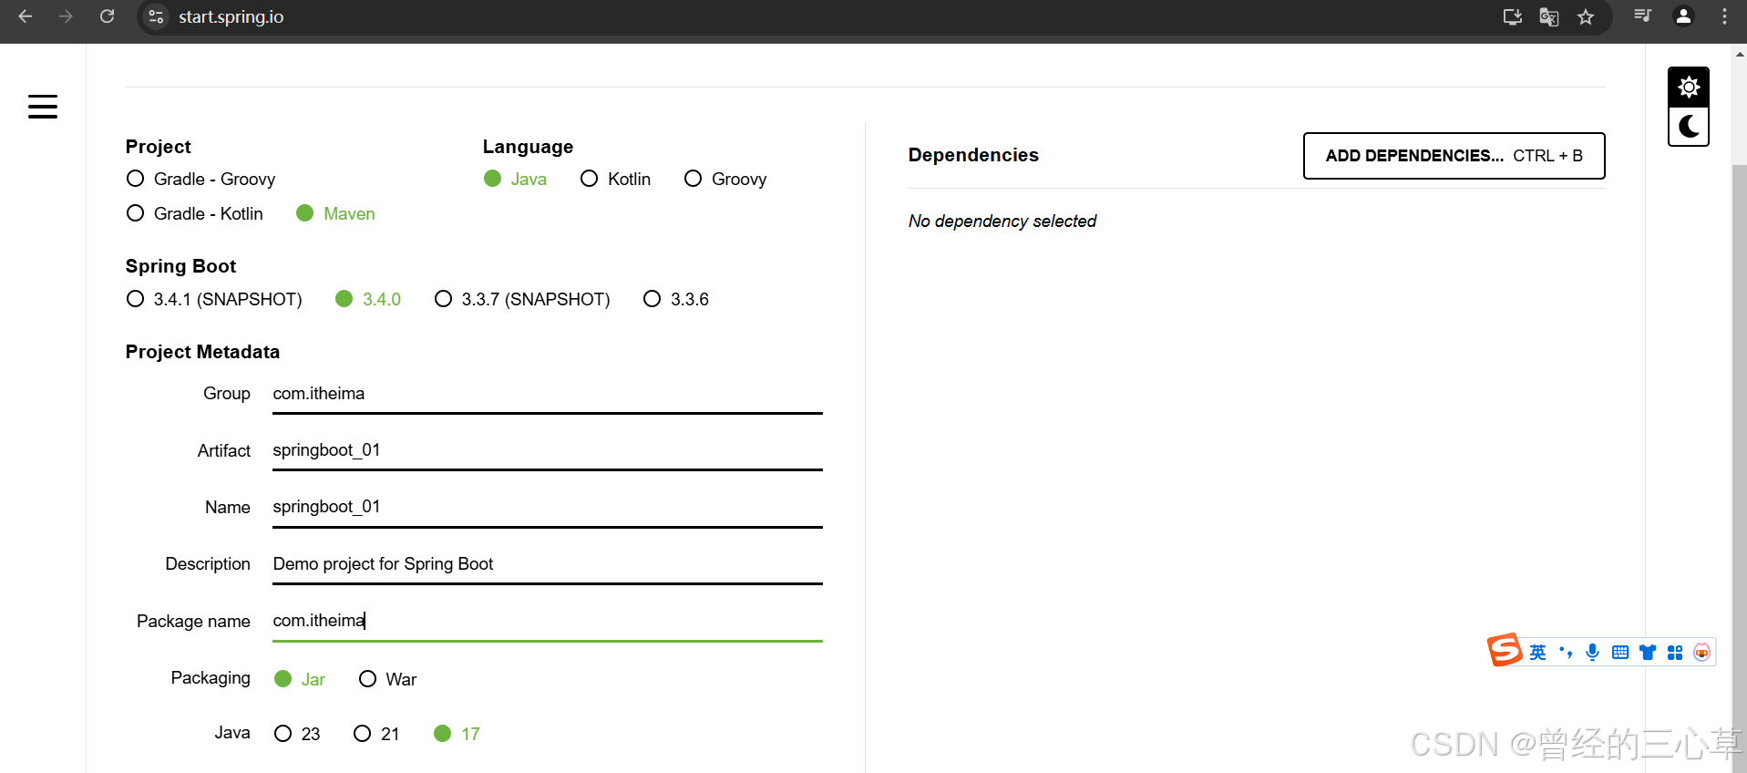Select Java version 23

[x=297, y=734]
